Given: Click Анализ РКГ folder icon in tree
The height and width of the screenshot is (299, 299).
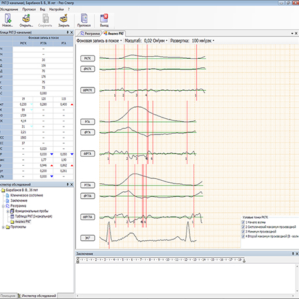Looking at the screenshot, I should click(12, 222).
